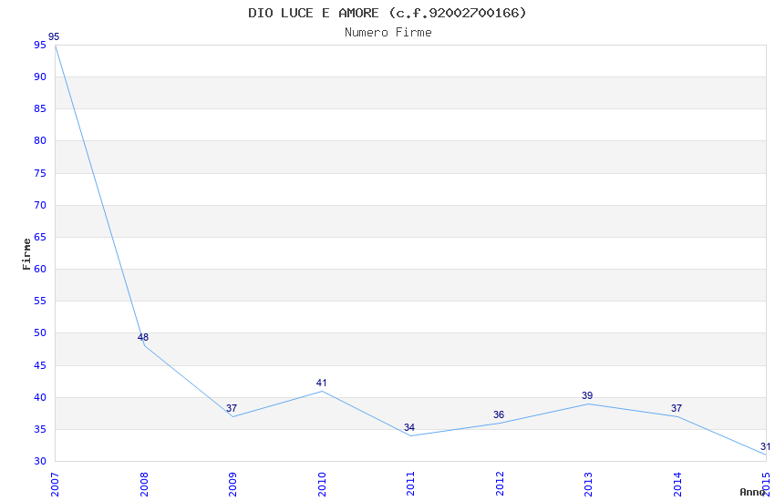Click the y-axis tick label 45
The image size is (775, 501).
(x=40, y=365)
